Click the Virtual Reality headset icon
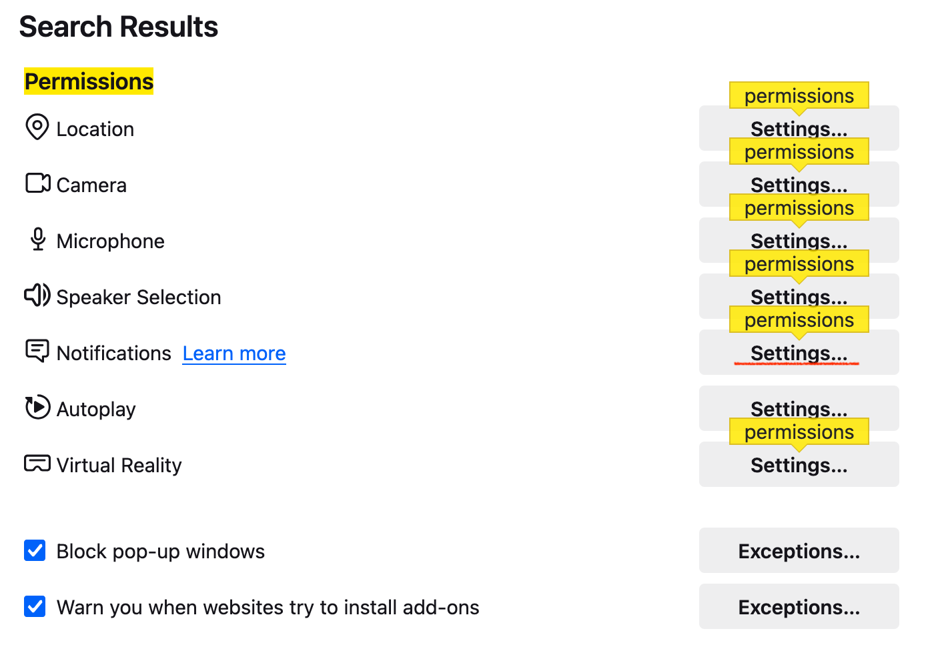 click(x=37, y=463)
